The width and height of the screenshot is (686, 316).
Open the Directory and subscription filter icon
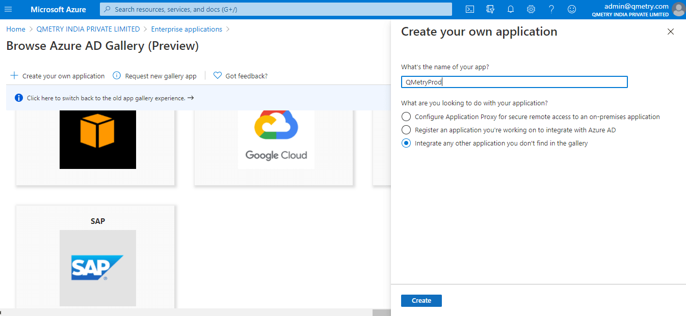(x=490, y=9)
